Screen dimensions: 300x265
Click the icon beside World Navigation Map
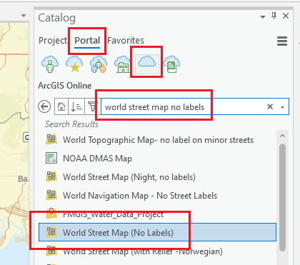tap(51, 195)
